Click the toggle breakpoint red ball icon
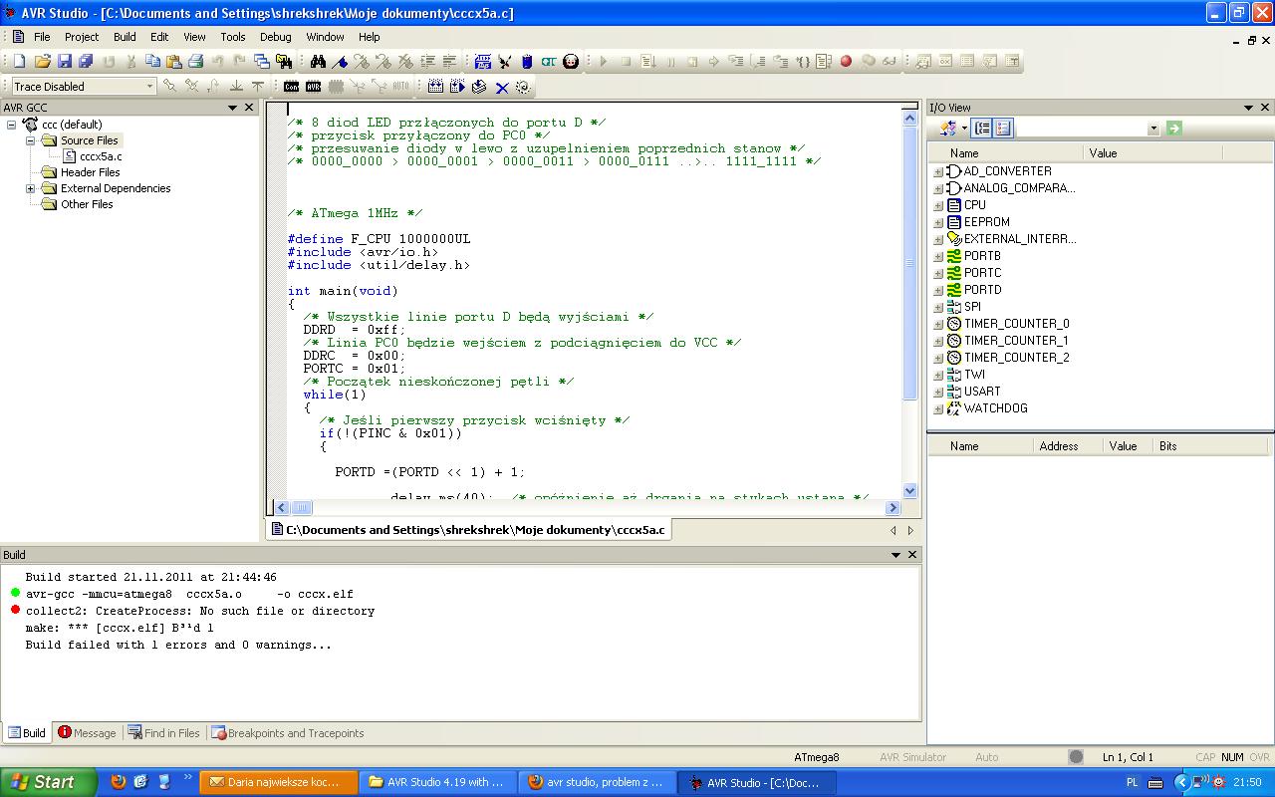 click(x=846, y=61)
